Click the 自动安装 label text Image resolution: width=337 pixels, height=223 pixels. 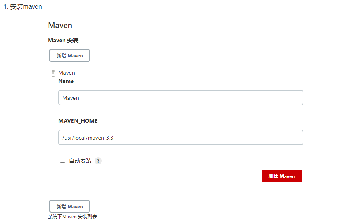[80, 161]
